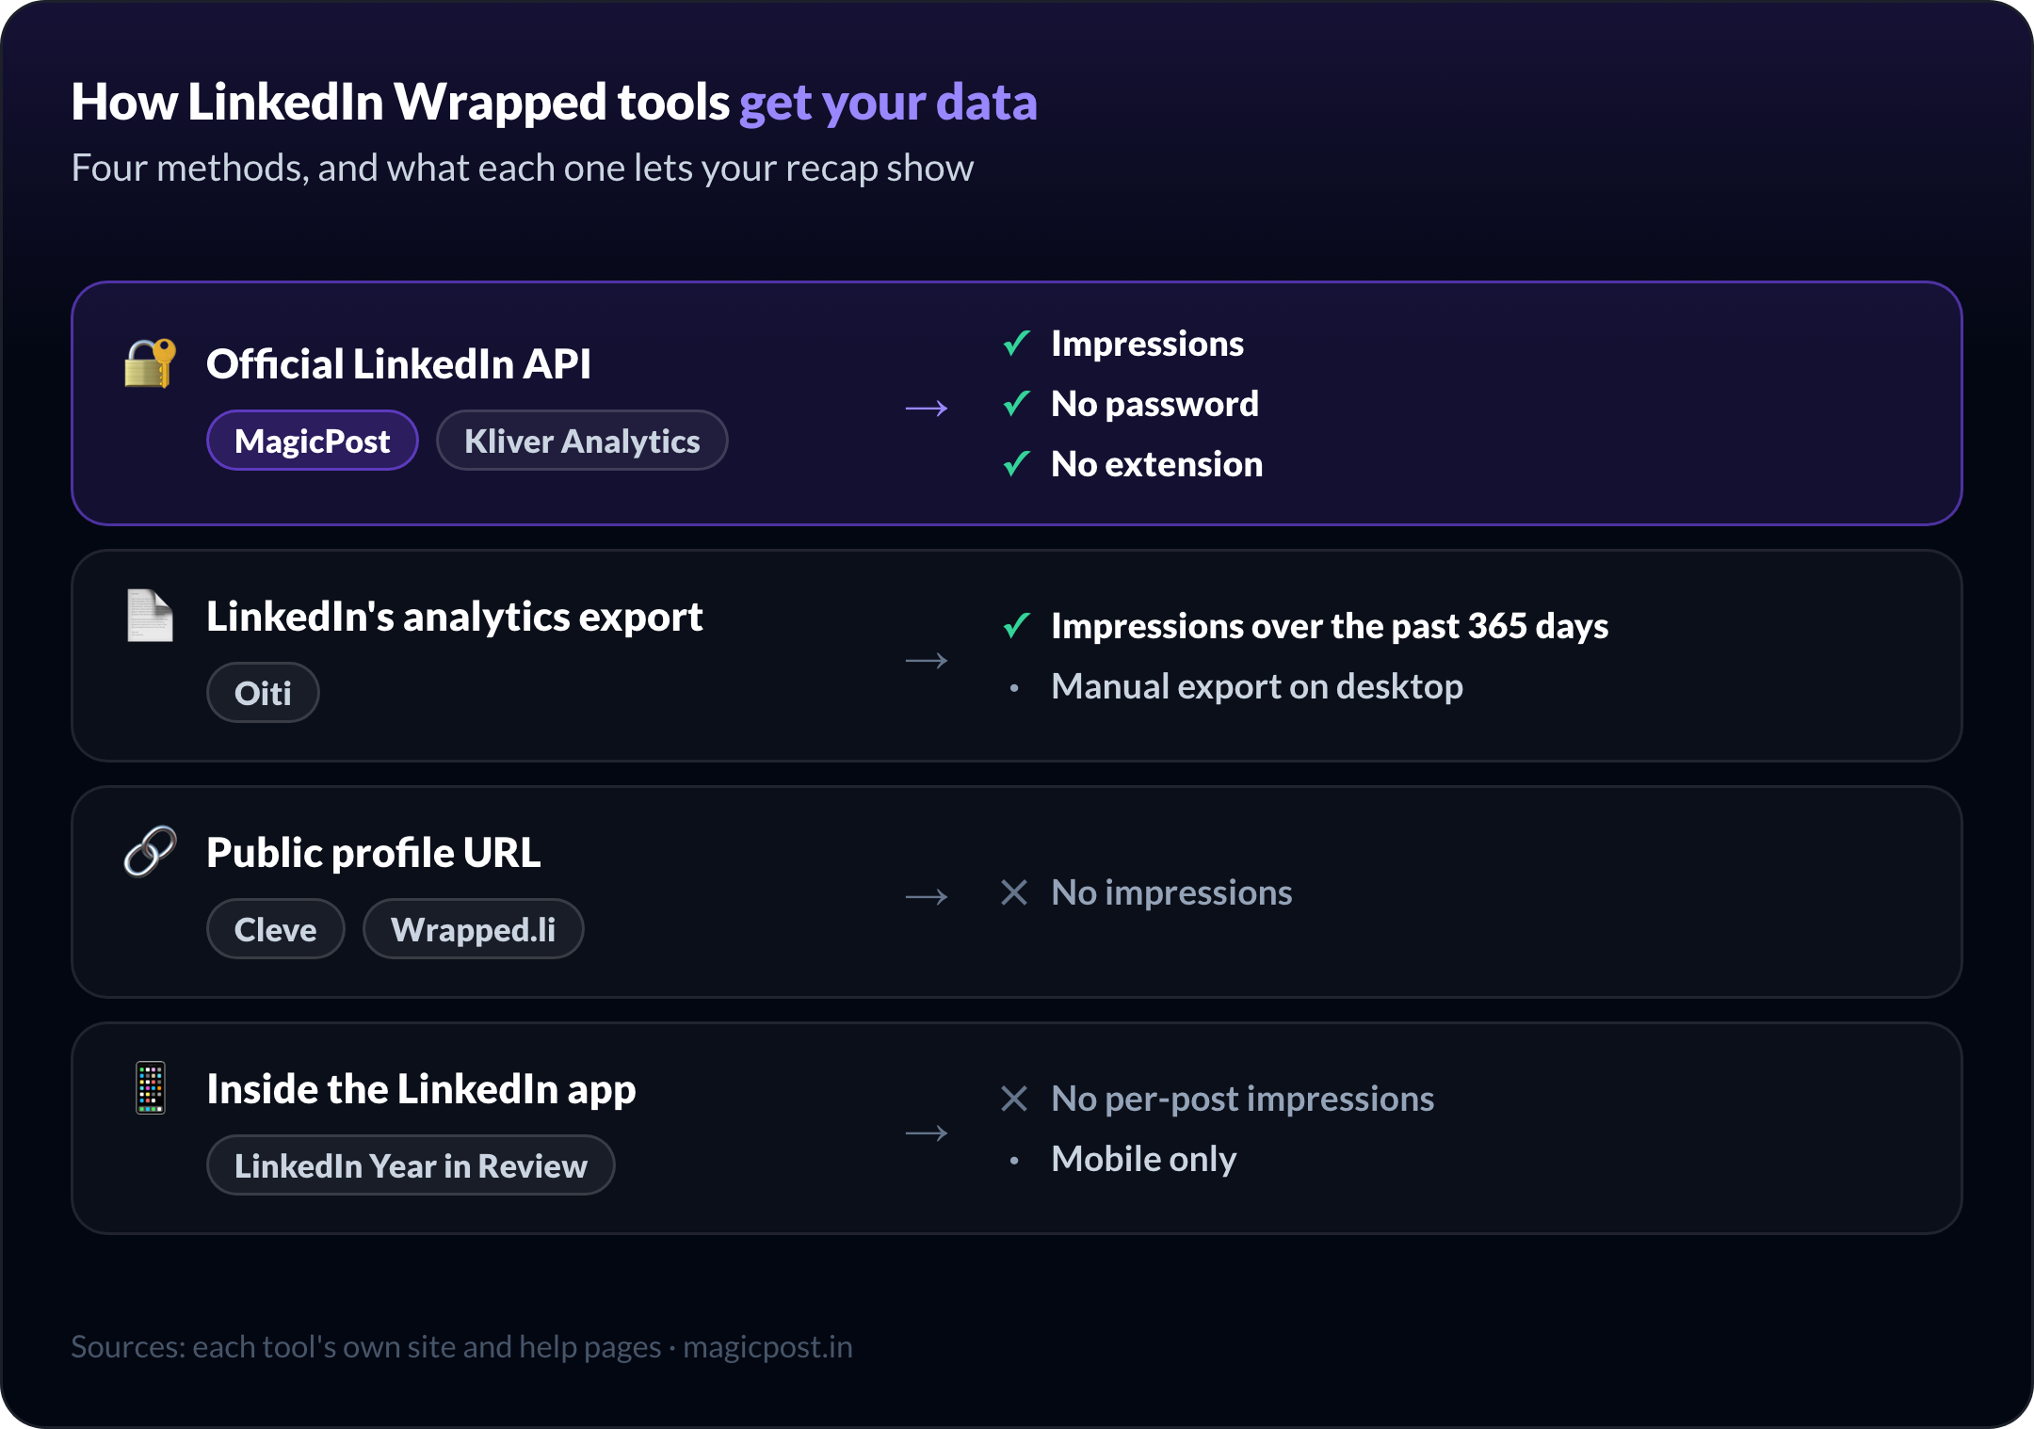This screenshot has width=2034, height=1429.
Task: Select the Oiti tag
Action: (x=263, y=693)
